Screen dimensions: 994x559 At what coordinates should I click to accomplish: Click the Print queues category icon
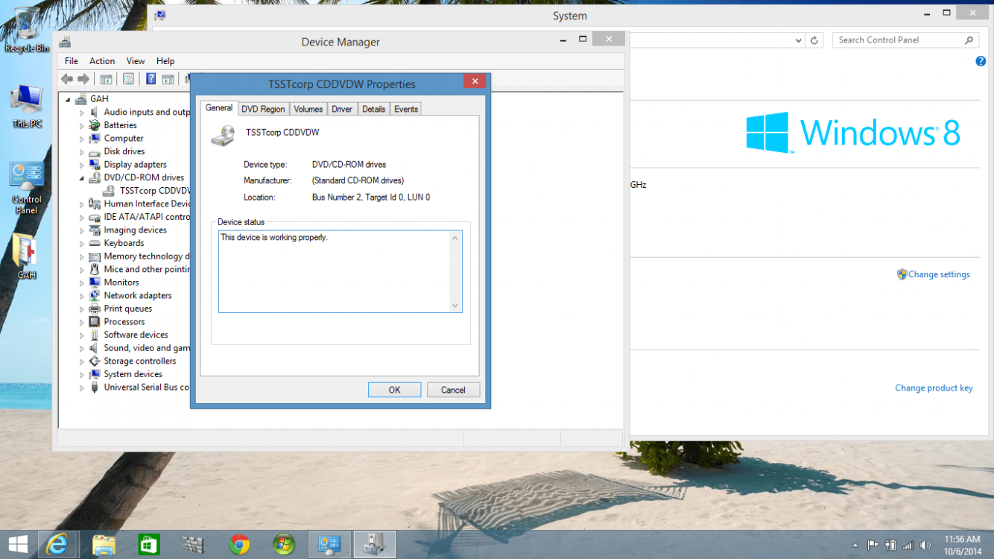(95, 309)
